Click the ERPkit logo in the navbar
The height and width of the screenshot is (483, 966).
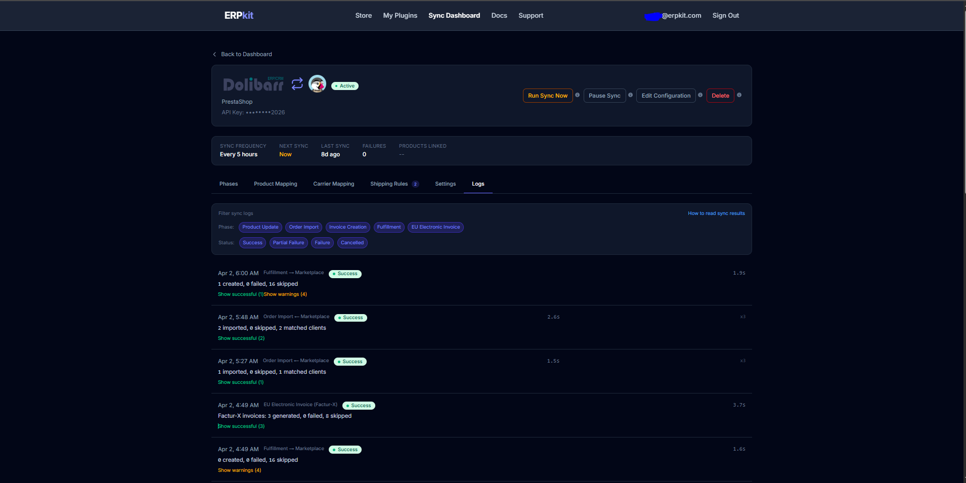[x=238, y=15]
